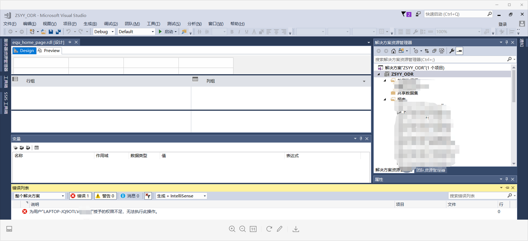This screenshot has width=528, height=241.
Task: Open the 100% zoom dropdown
Action: coord(479,32)
